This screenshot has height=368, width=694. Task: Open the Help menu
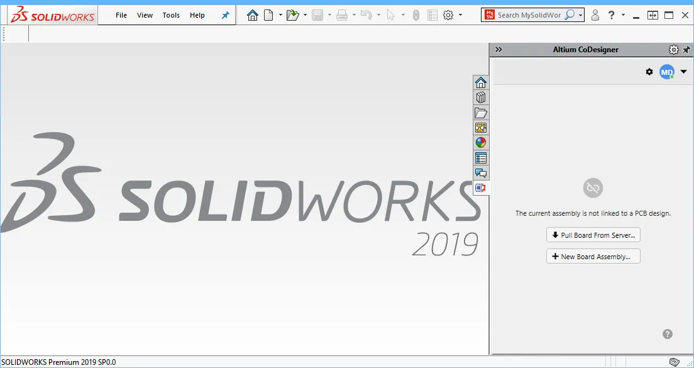click(197, 15)
